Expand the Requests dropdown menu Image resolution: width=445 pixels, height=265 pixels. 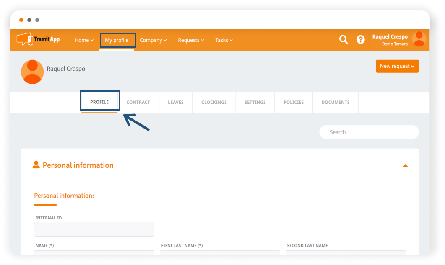pyautogui.click(x=191, y=40)
